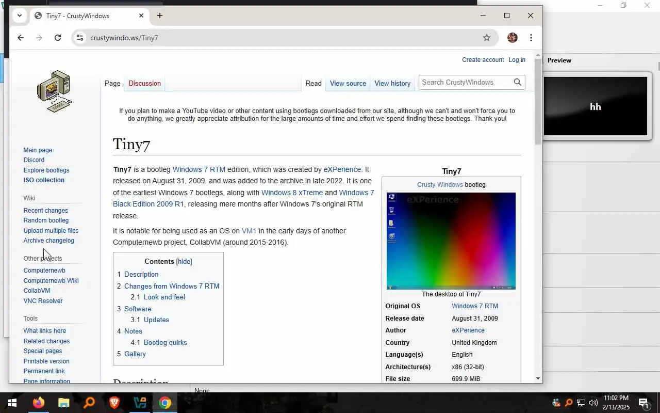Open ISO collection in sidebar

(44, 180)
